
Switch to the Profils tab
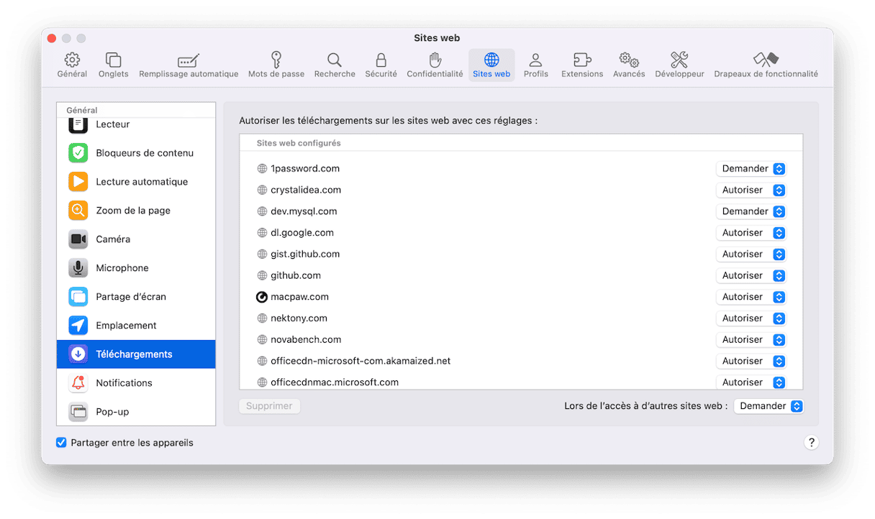coord(535,65)
